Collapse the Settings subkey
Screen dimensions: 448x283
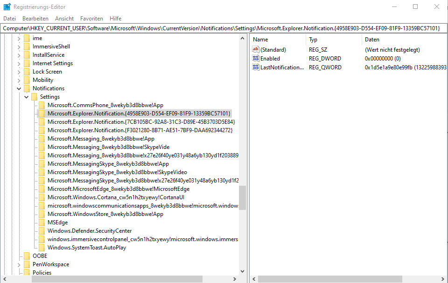(x=26, y=97)
